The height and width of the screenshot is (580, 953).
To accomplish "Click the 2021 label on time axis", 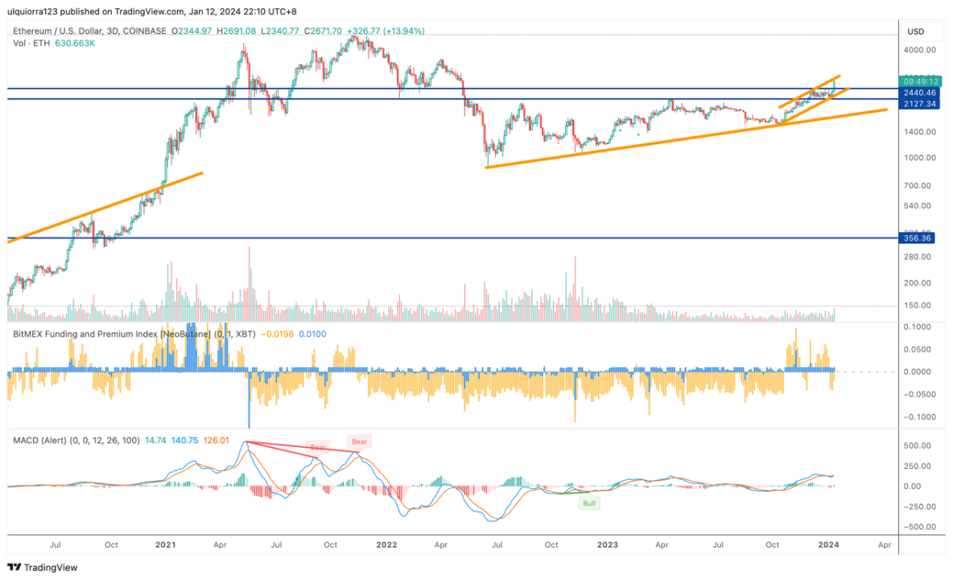I will click(x=165, y=545).
